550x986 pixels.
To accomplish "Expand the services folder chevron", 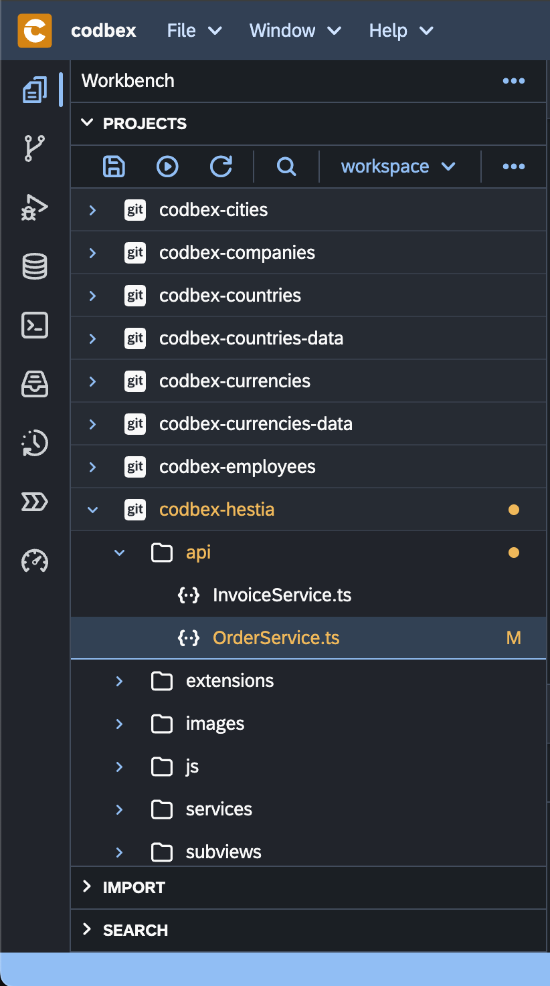I will [x=120, y=809].
